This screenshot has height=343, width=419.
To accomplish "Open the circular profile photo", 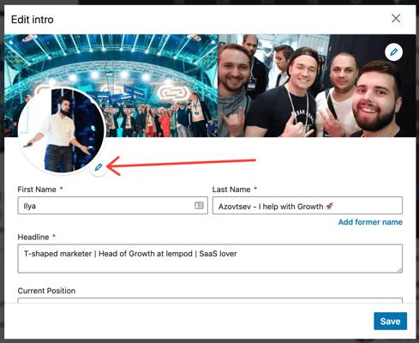I will point(62,130).
